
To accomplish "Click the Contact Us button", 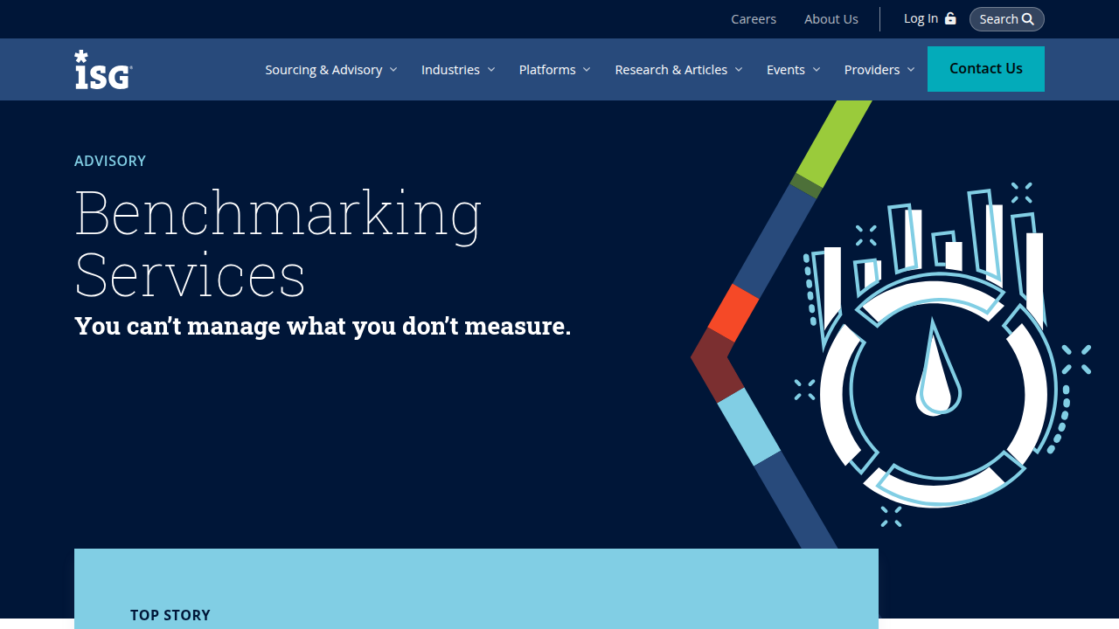I will [x=986, y=69].
